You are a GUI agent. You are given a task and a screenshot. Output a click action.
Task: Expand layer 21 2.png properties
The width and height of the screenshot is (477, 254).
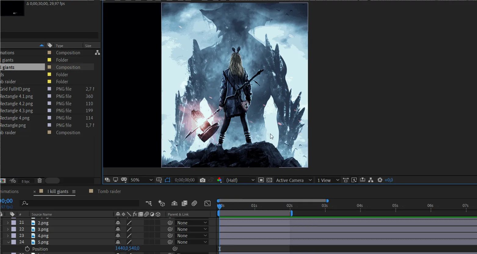coord(8,223)
